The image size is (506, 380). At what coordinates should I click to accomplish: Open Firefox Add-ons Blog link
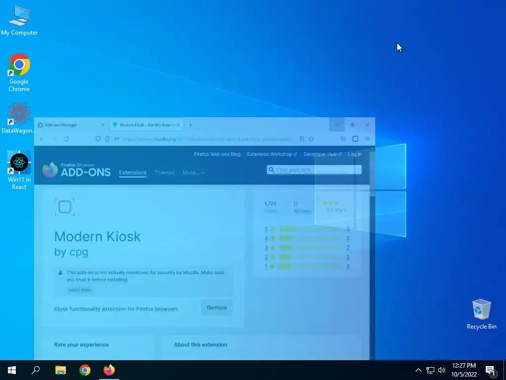coord(217,154)
